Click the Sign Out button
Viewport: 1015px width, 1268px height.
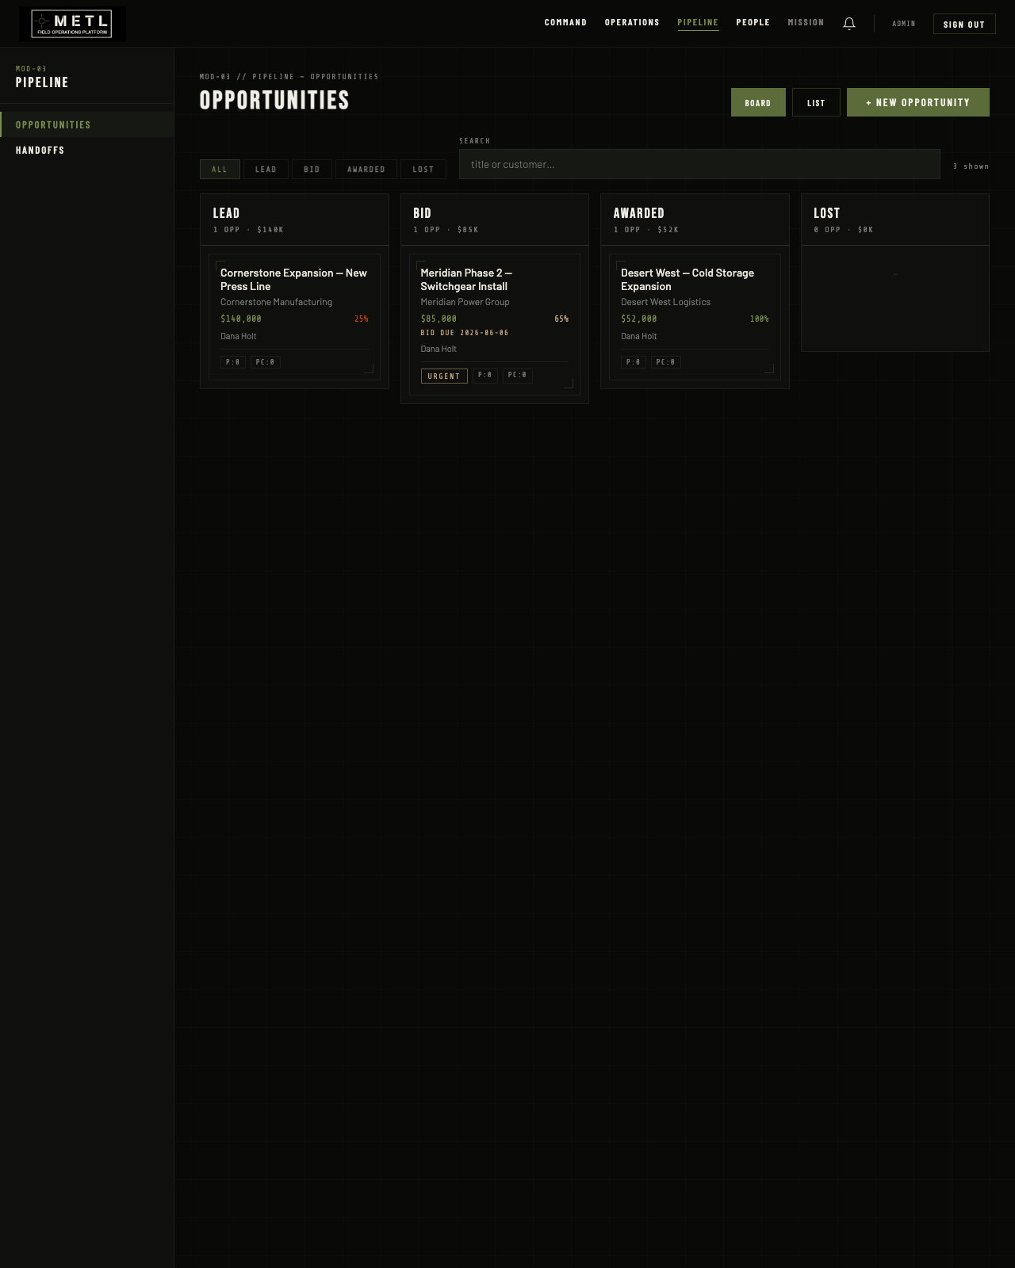pyautogui.click(x=964, y=24)
